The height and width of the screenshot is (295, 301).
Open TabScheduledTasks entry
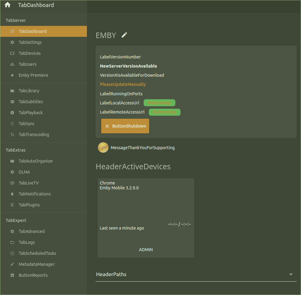point(44,253)
